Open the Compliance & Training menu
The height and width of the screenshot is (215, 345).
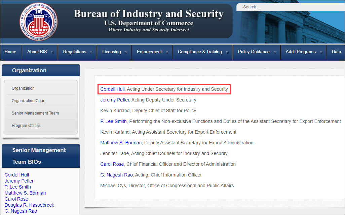tap(200, 52)
